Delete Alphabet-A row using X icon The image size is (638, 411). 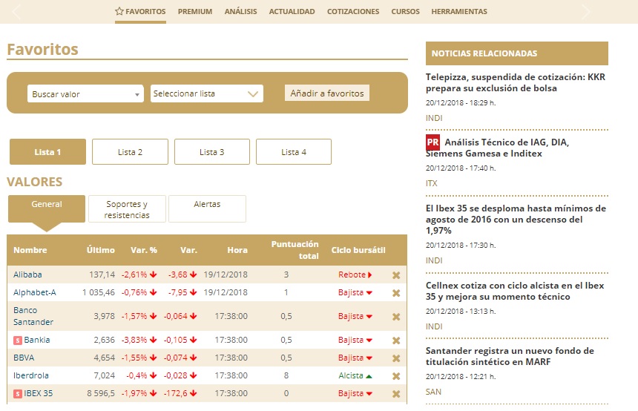[x=396, y=293]
